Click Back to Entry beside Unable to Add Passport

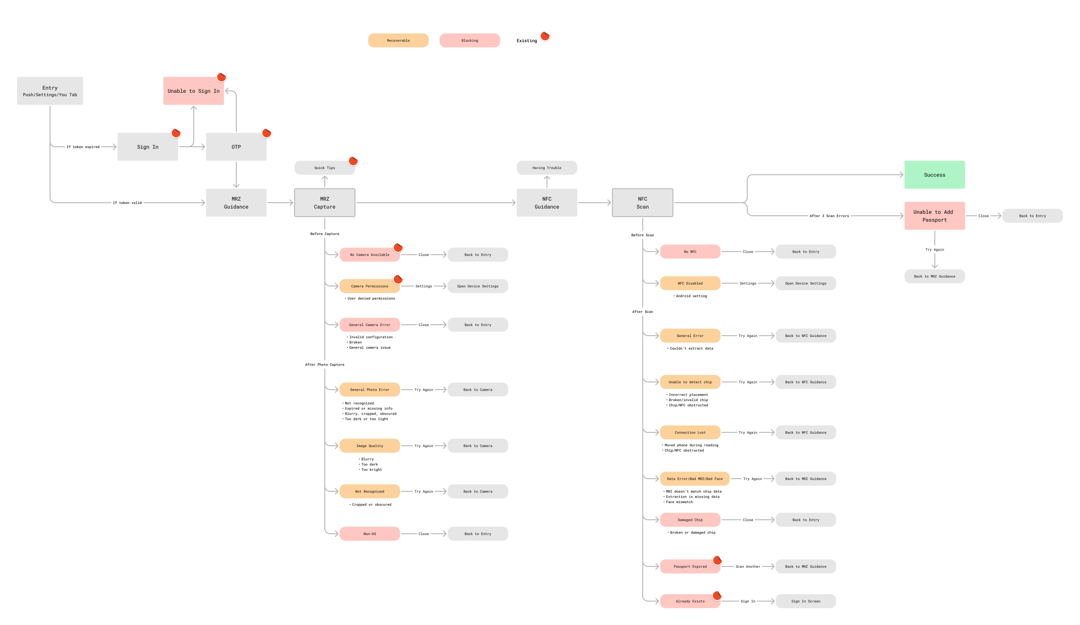click(1032, 216)
